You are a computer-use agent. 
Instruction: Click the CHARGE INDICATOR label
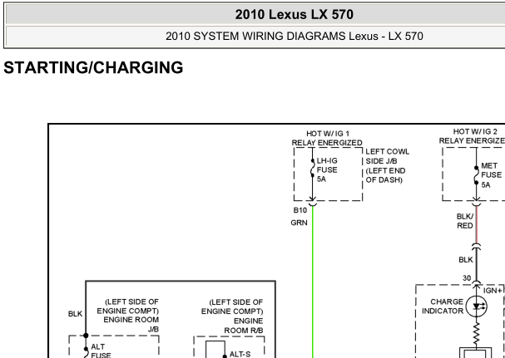[443, 307]
